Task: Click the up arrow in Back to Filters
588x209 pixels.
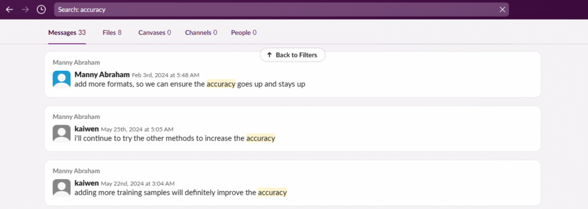Action: [269, 55]
